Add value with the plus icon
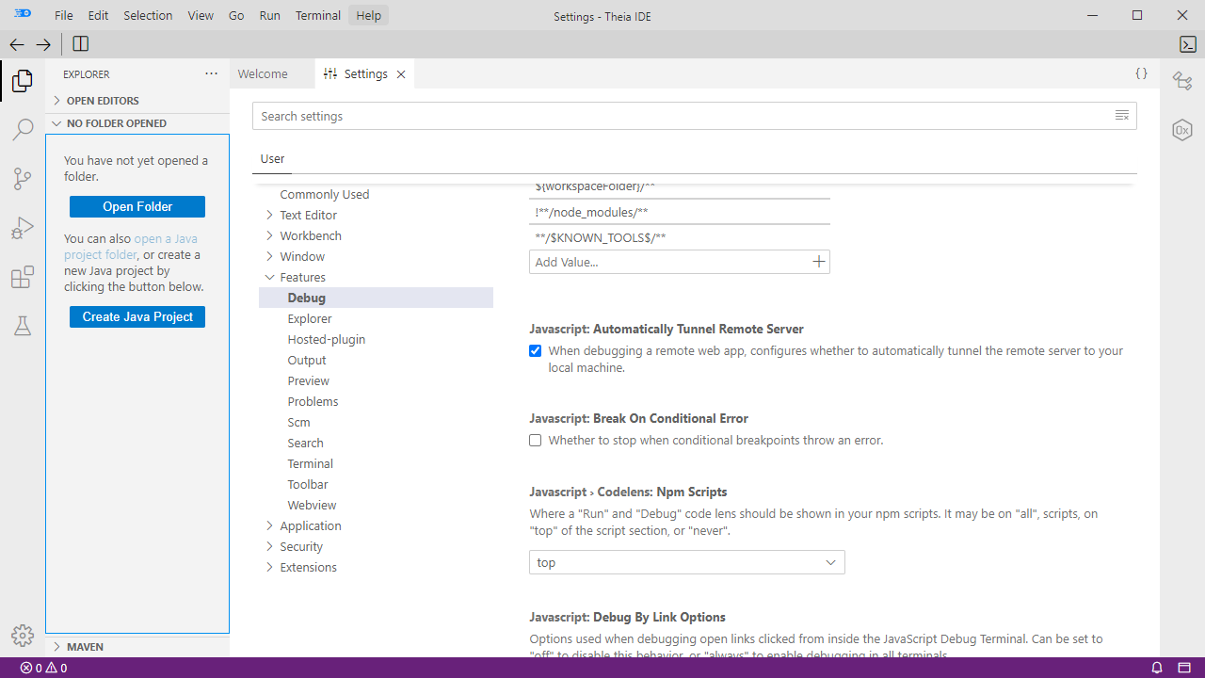 (819, 262)
